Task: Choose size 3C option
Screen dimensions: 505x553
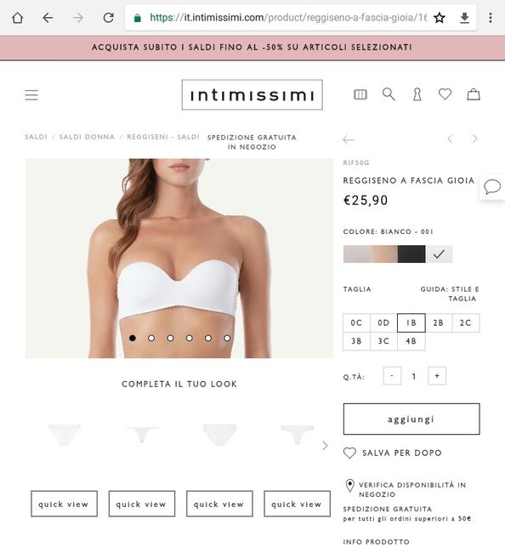Action: pos(383,341)
